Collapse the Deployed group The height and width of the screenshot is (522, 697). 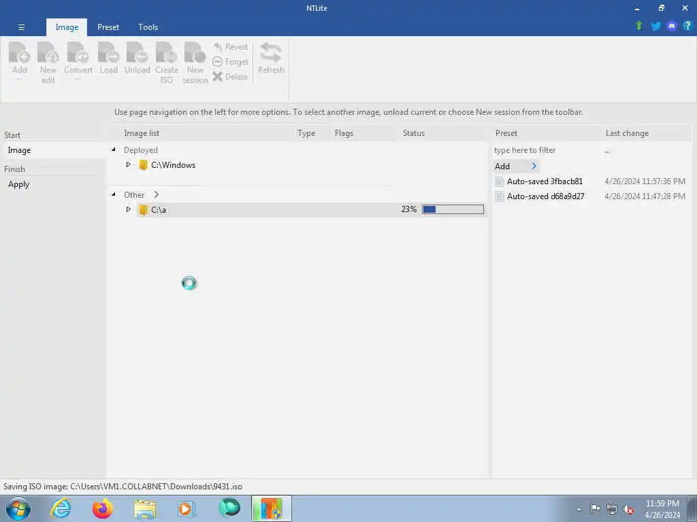point(114,150)
